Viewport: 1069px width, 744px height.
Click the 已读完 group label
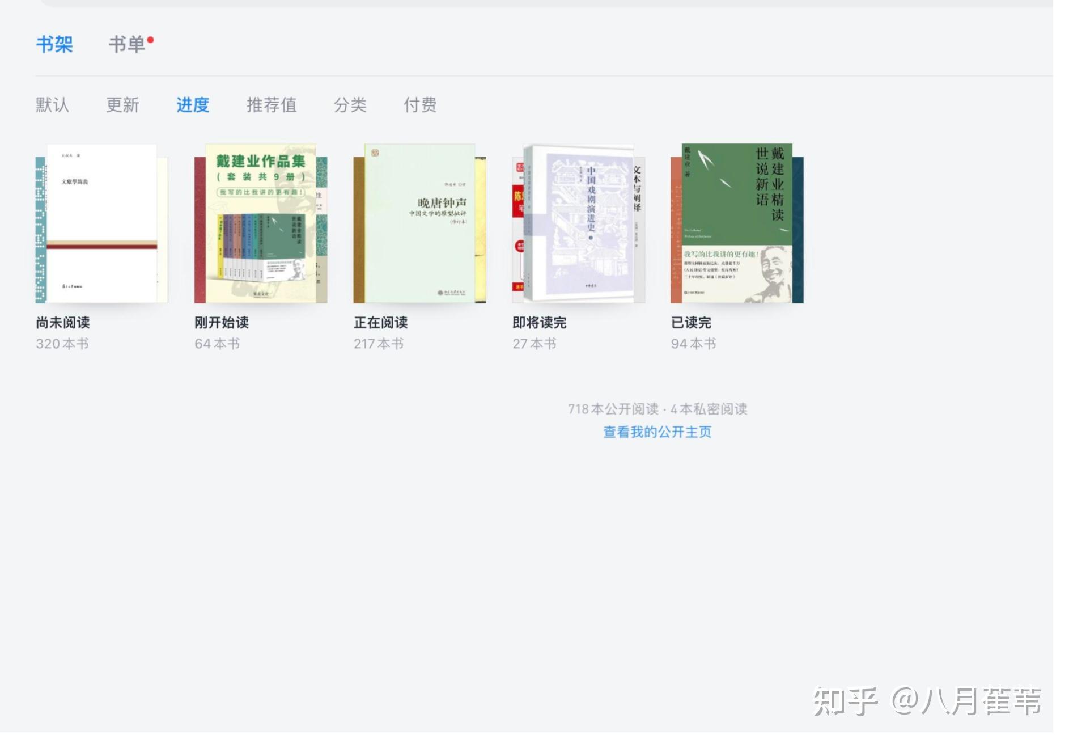coord(692,323)
